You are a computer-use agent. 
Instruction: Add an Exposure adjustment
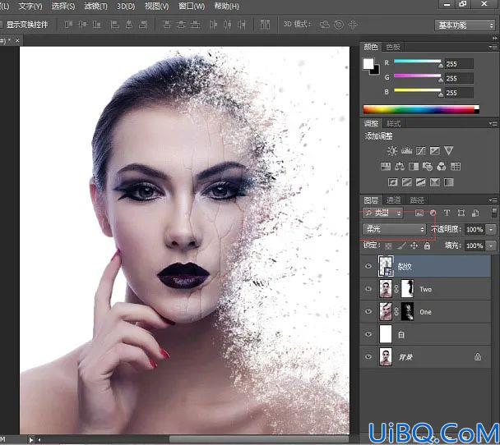[x=435, y=150]
